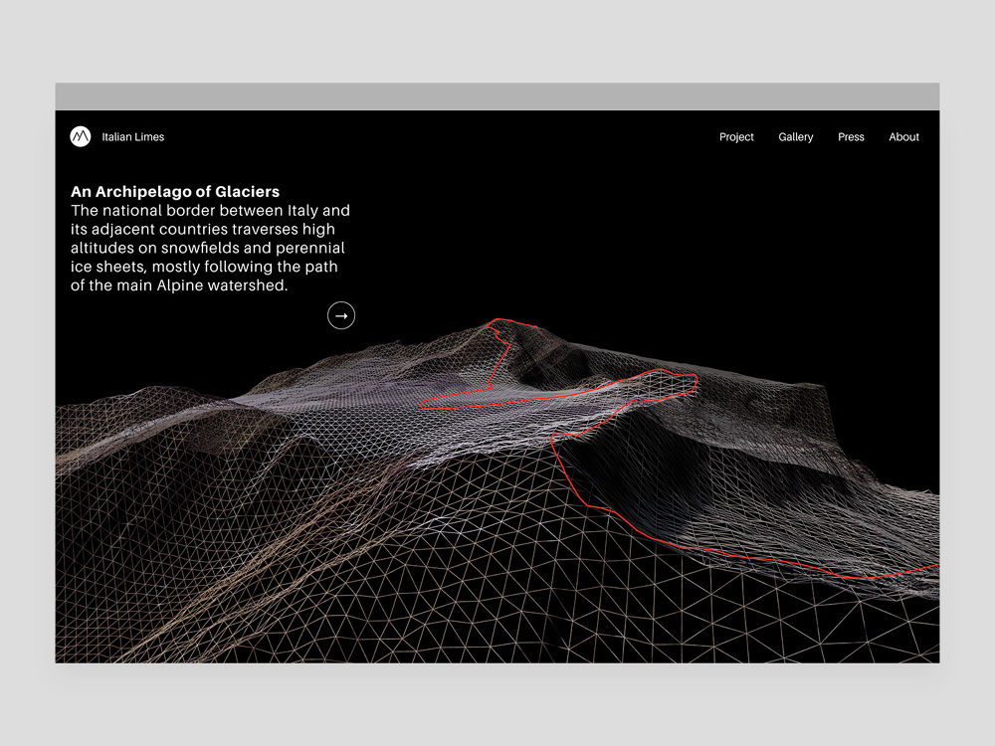Click the paragraph line mentioning 'main Alpine watershed'
The height and width of the screenshot is (746, 995).
click(x=179, y=285)
